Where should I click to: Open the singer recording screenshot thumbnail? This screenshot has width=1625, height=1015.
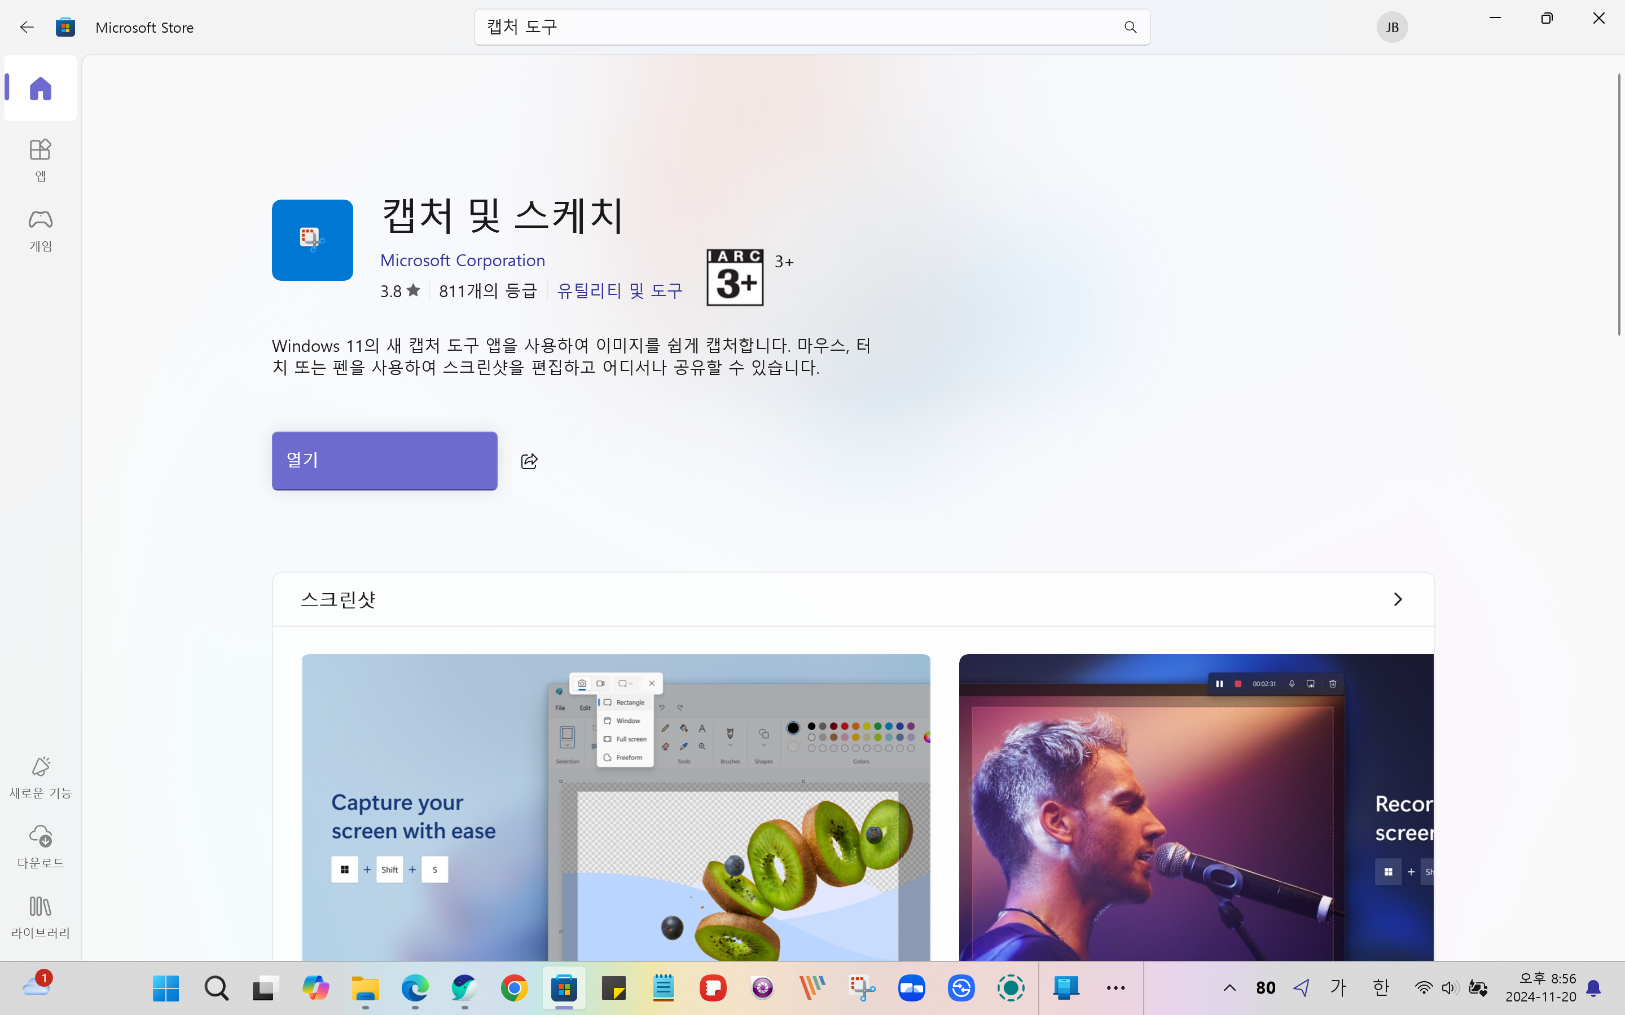coord(1196,807)
